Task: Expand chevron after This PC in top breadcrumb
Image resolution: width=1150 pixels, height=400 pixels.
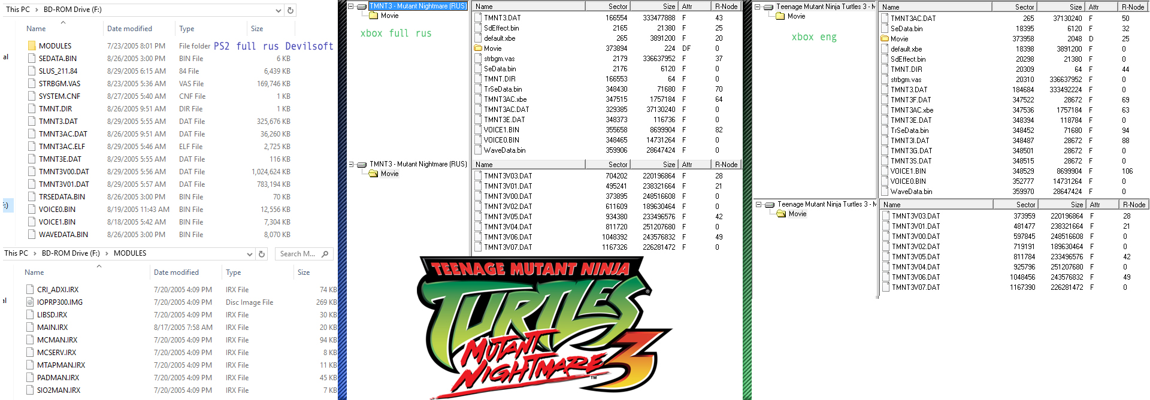Action: [36, 10]
